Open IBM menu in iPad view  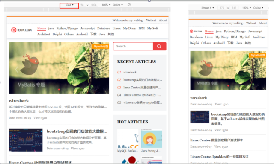(142, 29)
